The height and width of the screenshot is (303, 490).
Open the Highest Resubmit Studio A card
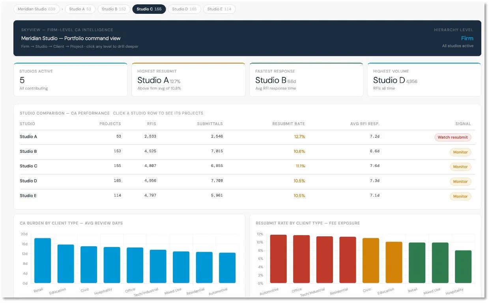189,80
